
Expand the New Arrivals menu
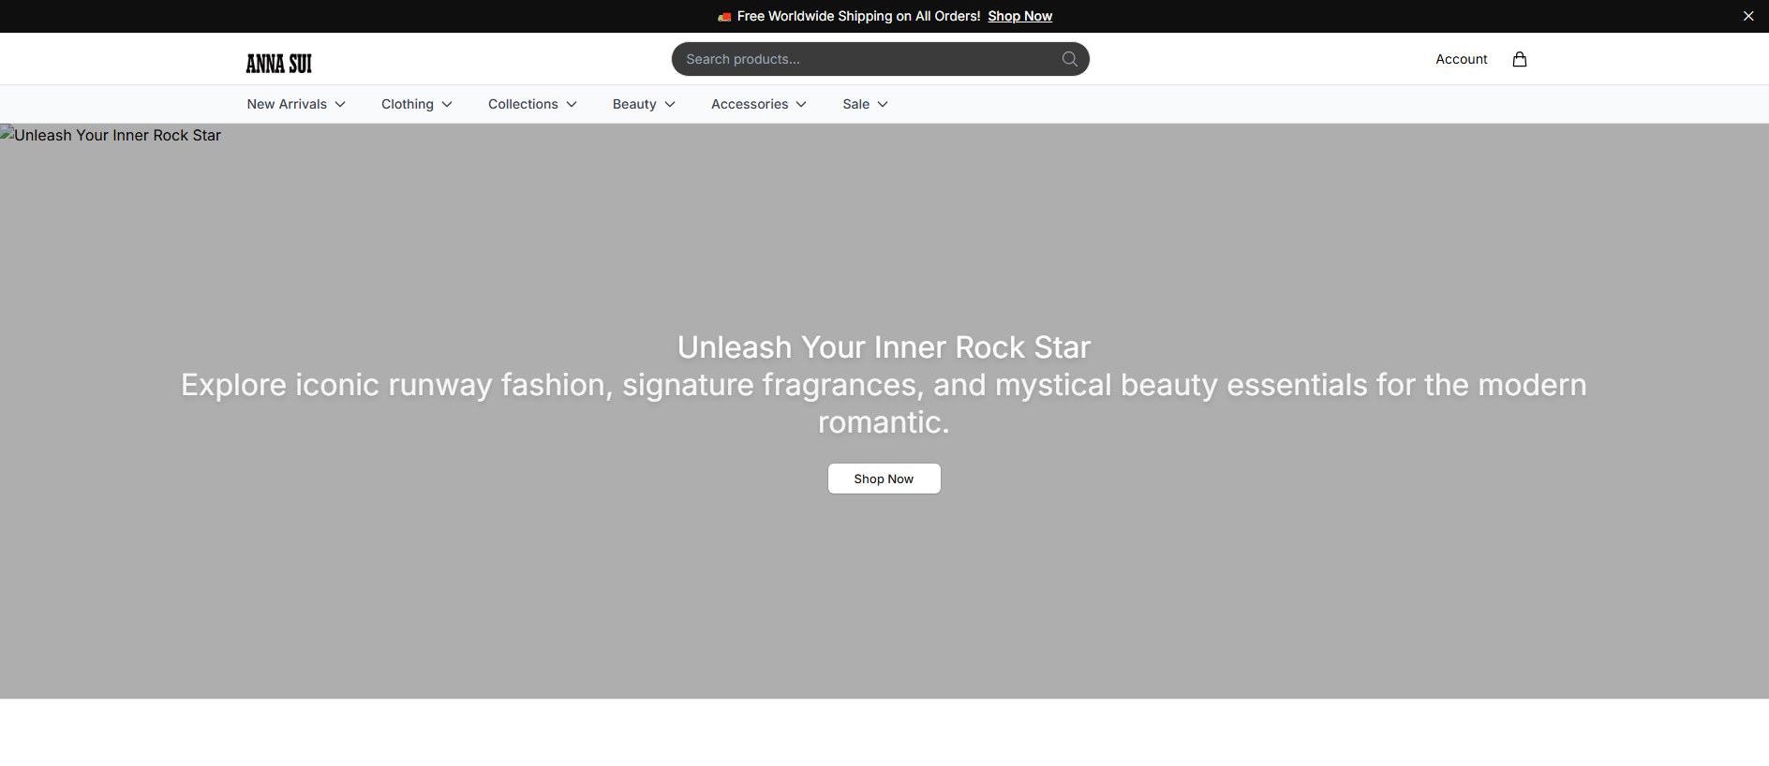(296, 104)
